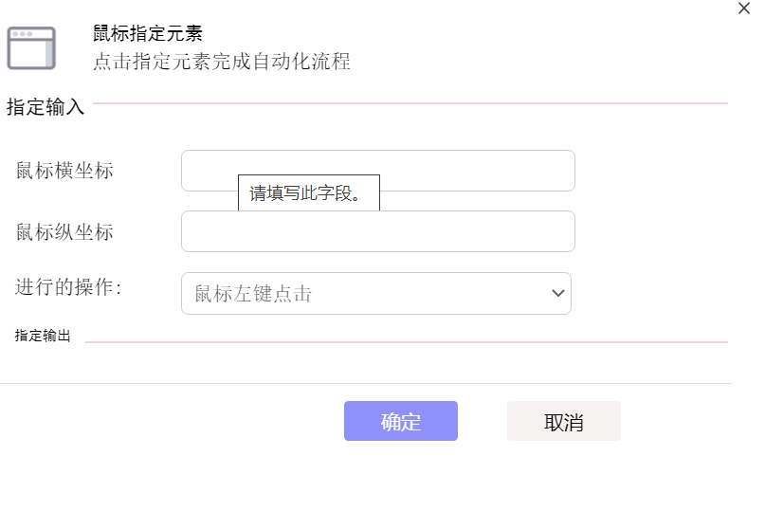Cancel with the 取消 button

(x=564, y=421)
